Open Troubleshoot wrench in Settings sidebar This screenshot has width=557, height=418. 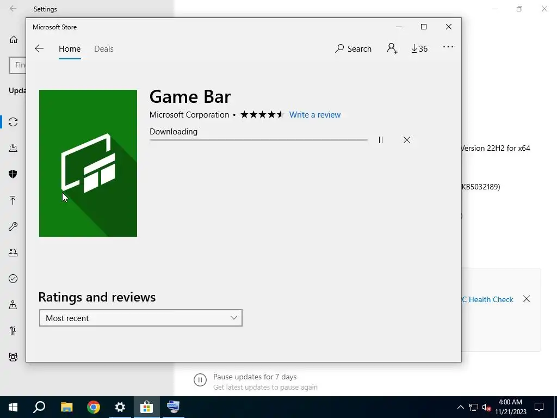point(13,226)
